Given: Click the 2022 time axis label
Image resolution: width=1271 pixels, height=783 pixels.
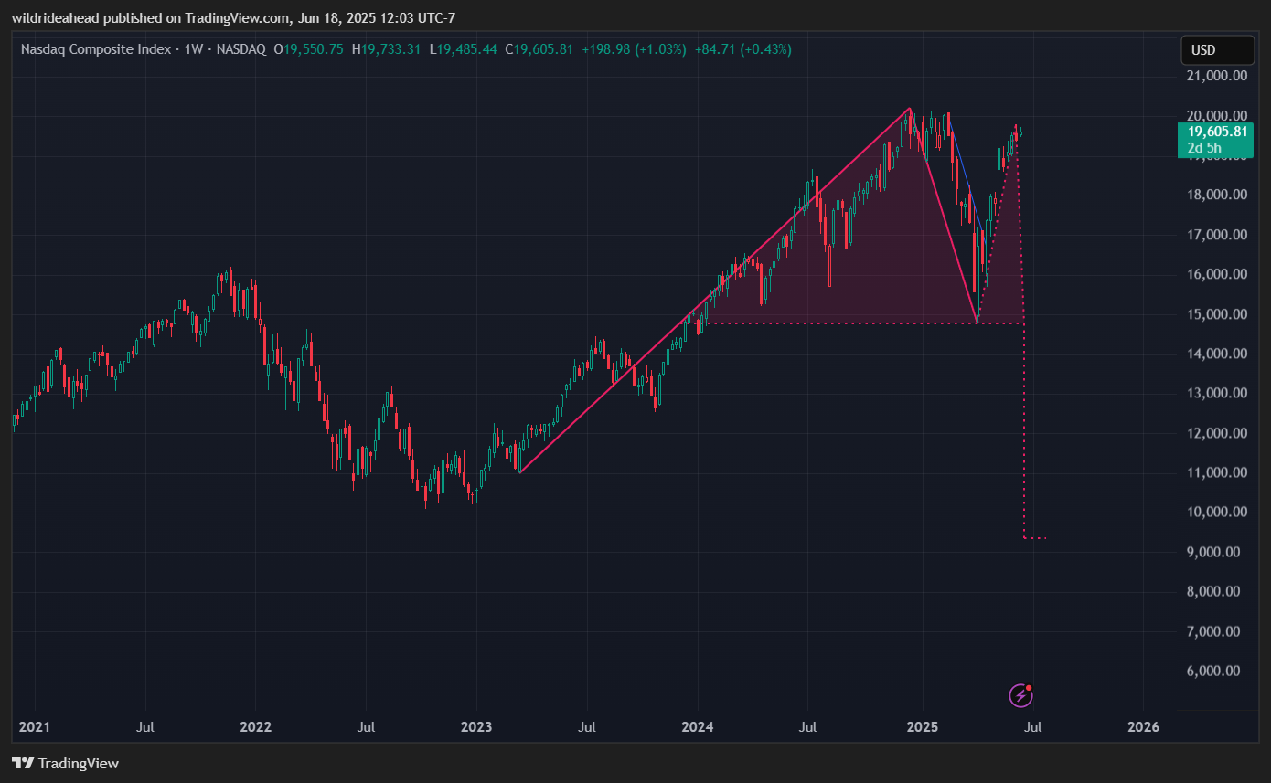Looking at the screenshot, I should pyautogui.click(x=255, y=727).
